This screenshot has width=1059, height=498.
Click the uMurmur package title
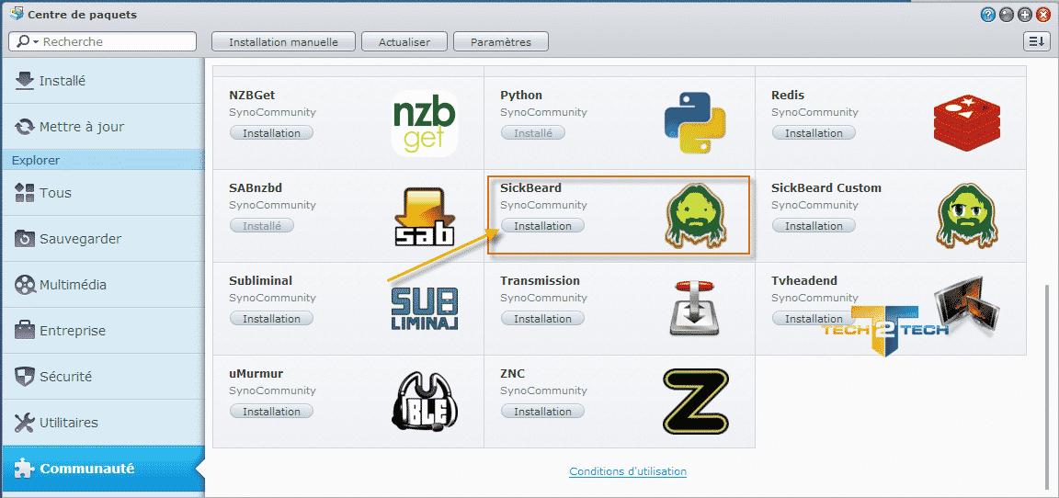256,374
